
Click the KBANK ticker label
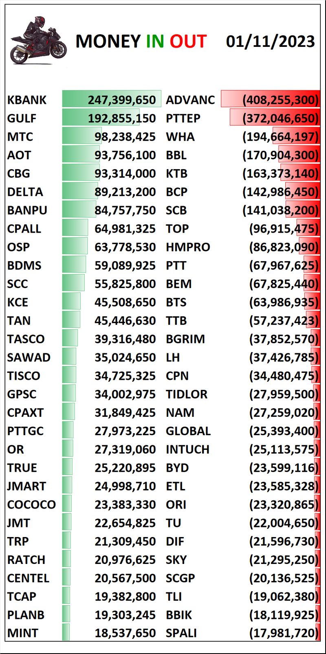click(27, 100)
